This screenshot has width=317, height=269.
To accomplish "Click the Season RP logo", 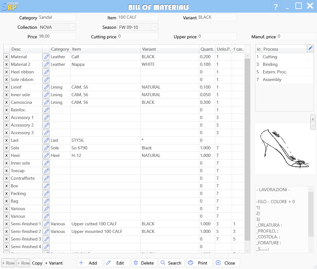I will coord(10,6).
